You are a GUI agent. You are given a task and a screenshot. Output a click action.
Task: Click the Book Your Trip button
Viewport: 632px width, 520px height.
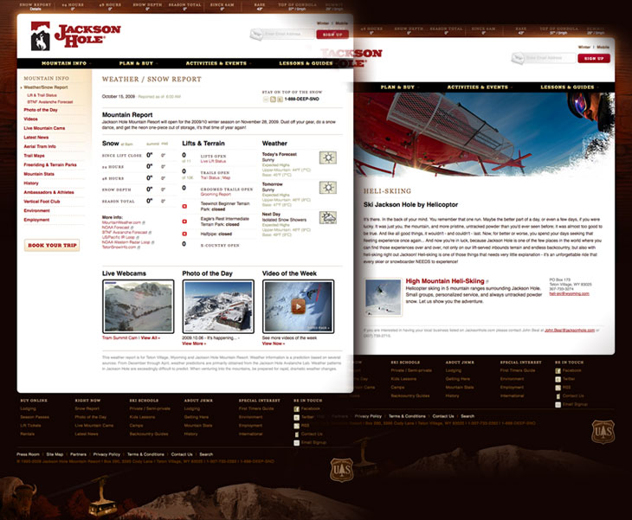point(52,246)
